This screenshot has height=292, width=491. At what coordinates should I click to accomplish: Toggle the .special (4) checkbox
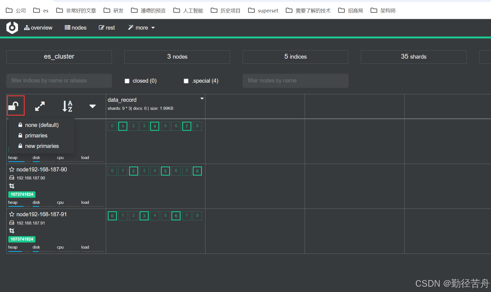186,81
